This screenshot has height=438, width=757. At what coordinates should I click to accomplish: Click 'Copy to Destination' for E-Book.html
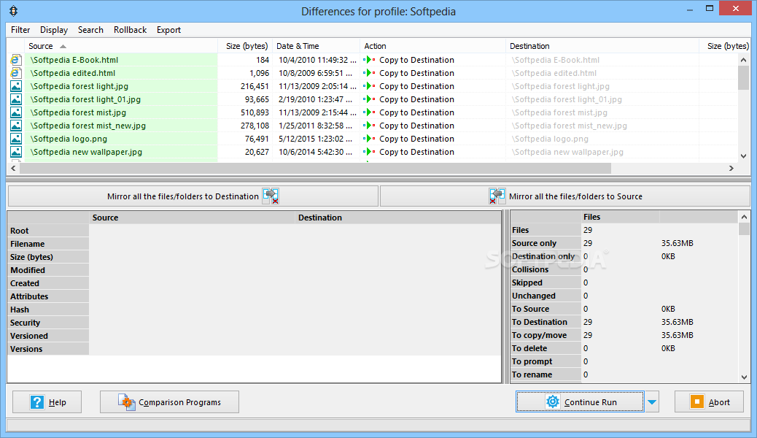coord(416,60)
